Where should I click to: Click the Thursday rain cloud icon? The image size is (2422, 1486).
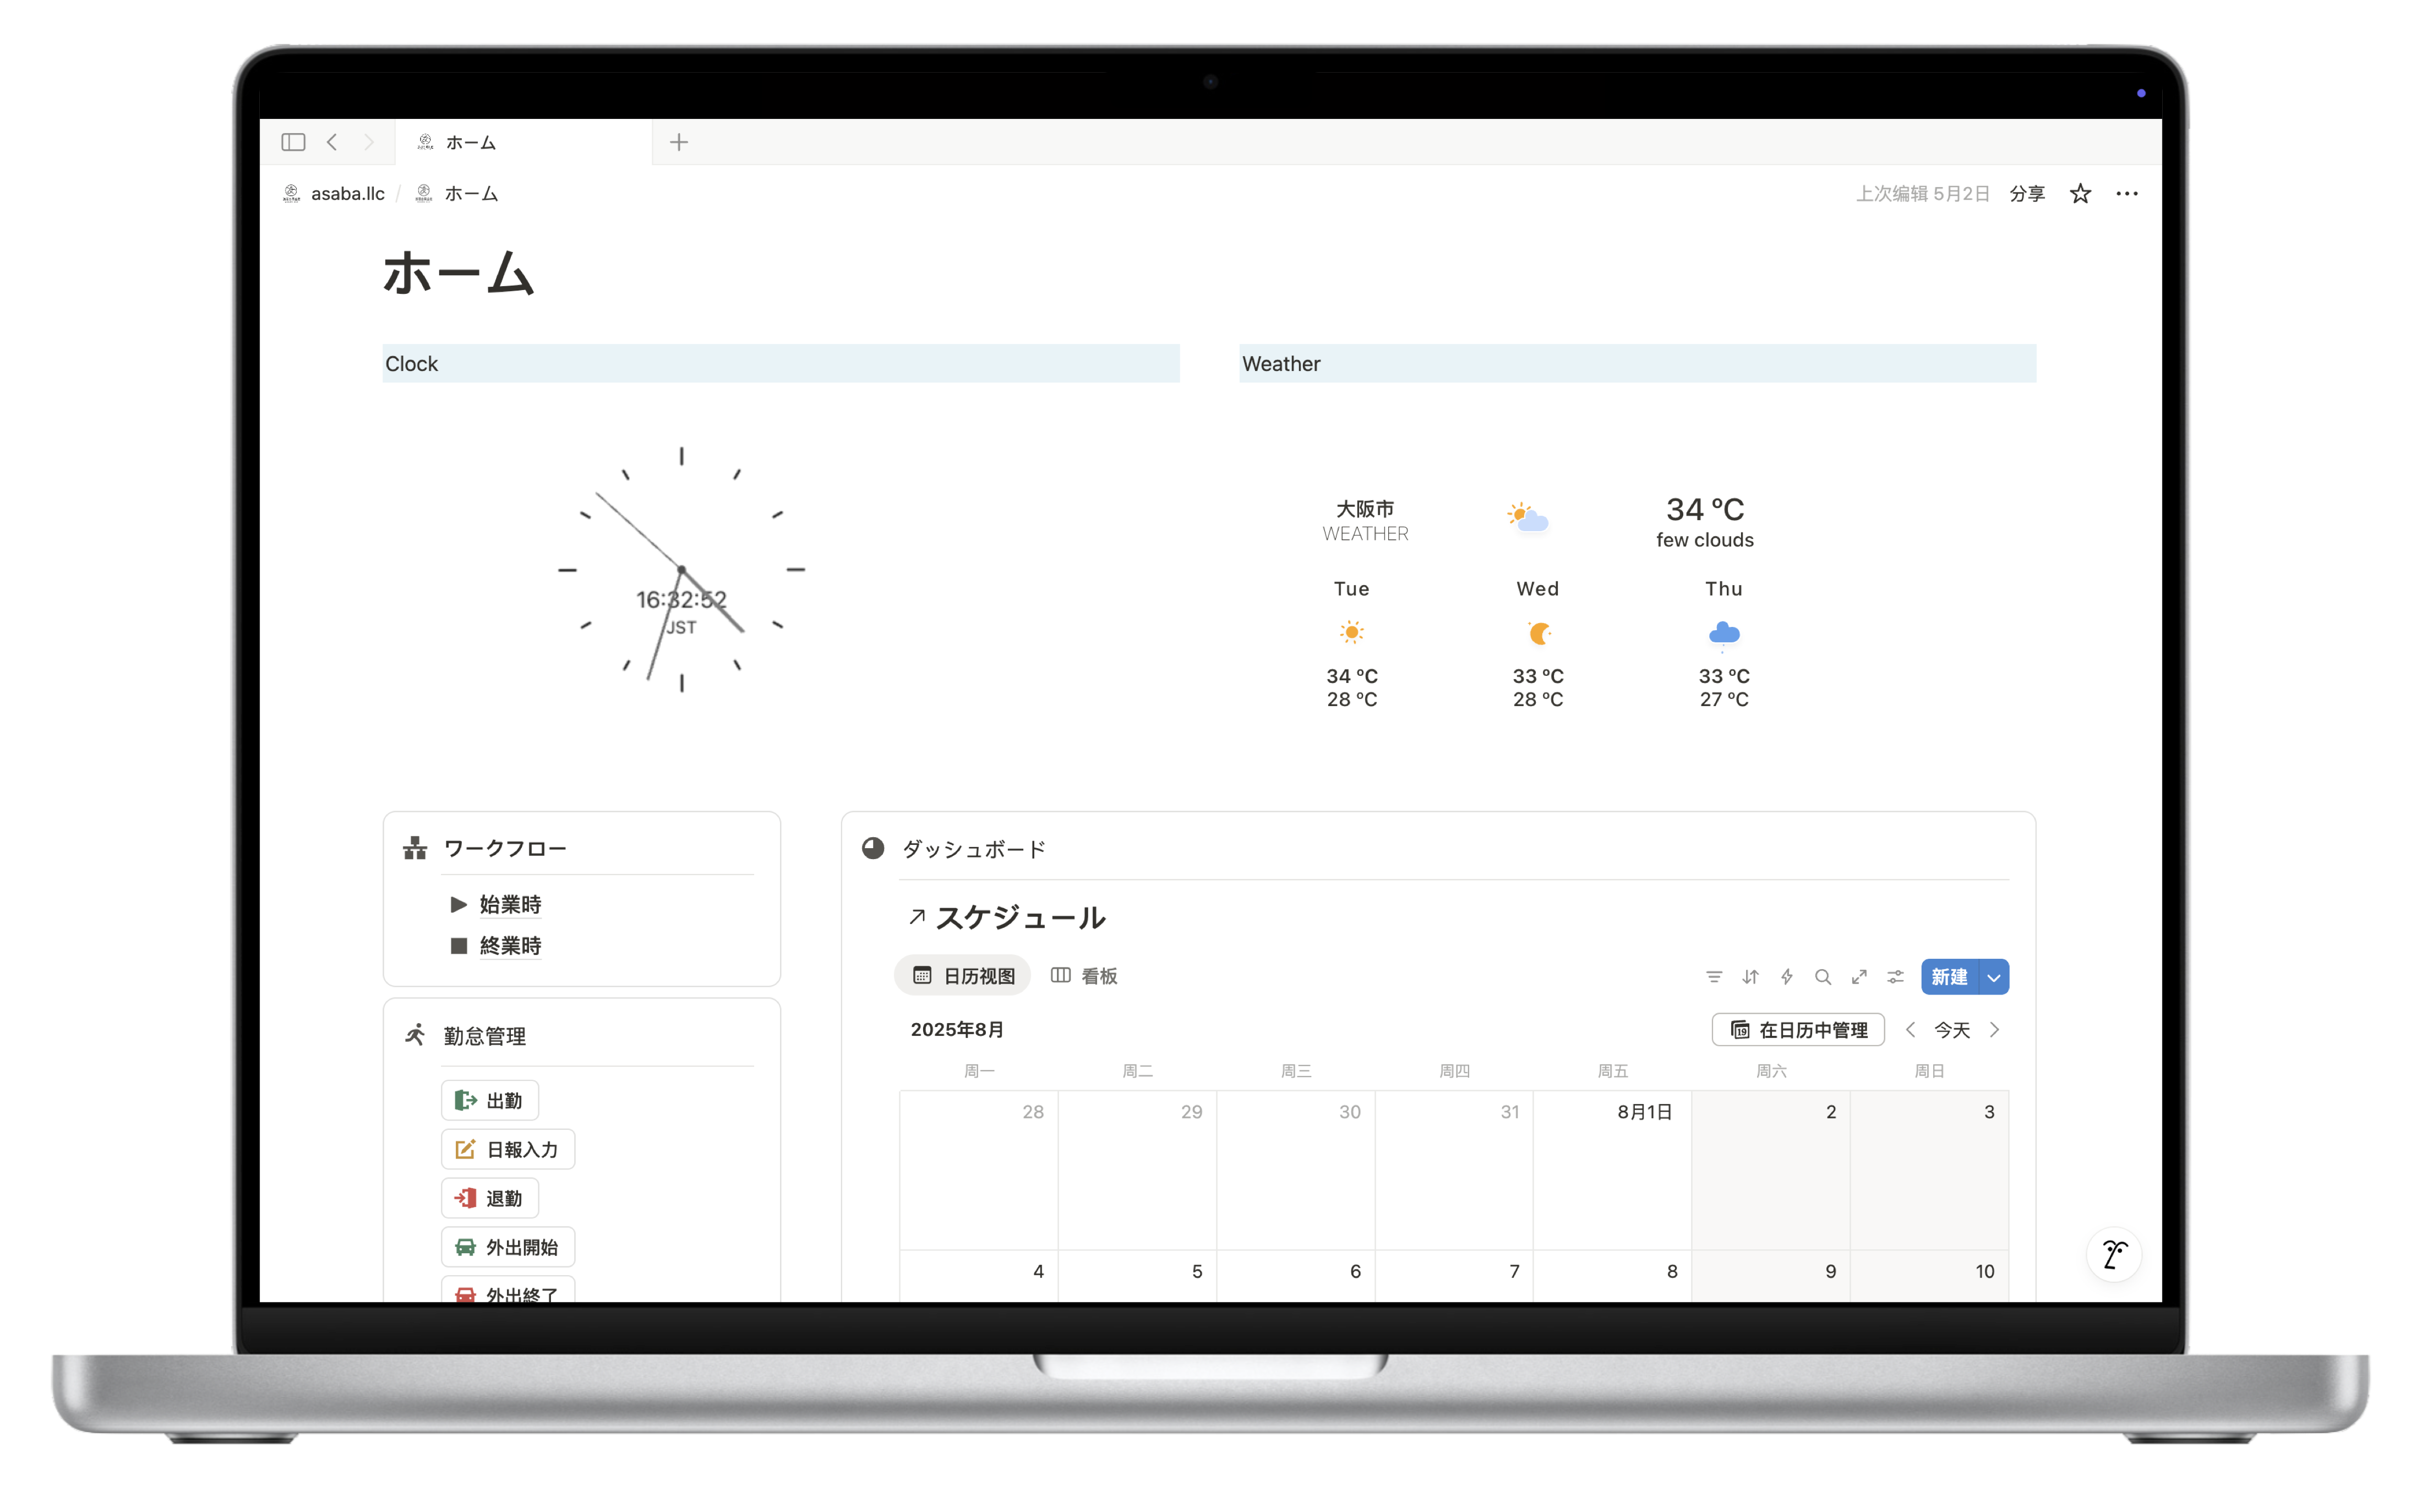point(1724,635)
